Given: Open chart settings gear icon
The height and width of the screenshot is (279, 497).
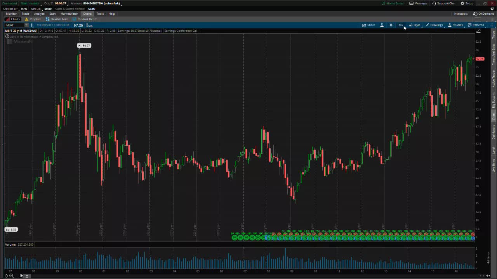Looking at the screenshot, I should [391, 25].
